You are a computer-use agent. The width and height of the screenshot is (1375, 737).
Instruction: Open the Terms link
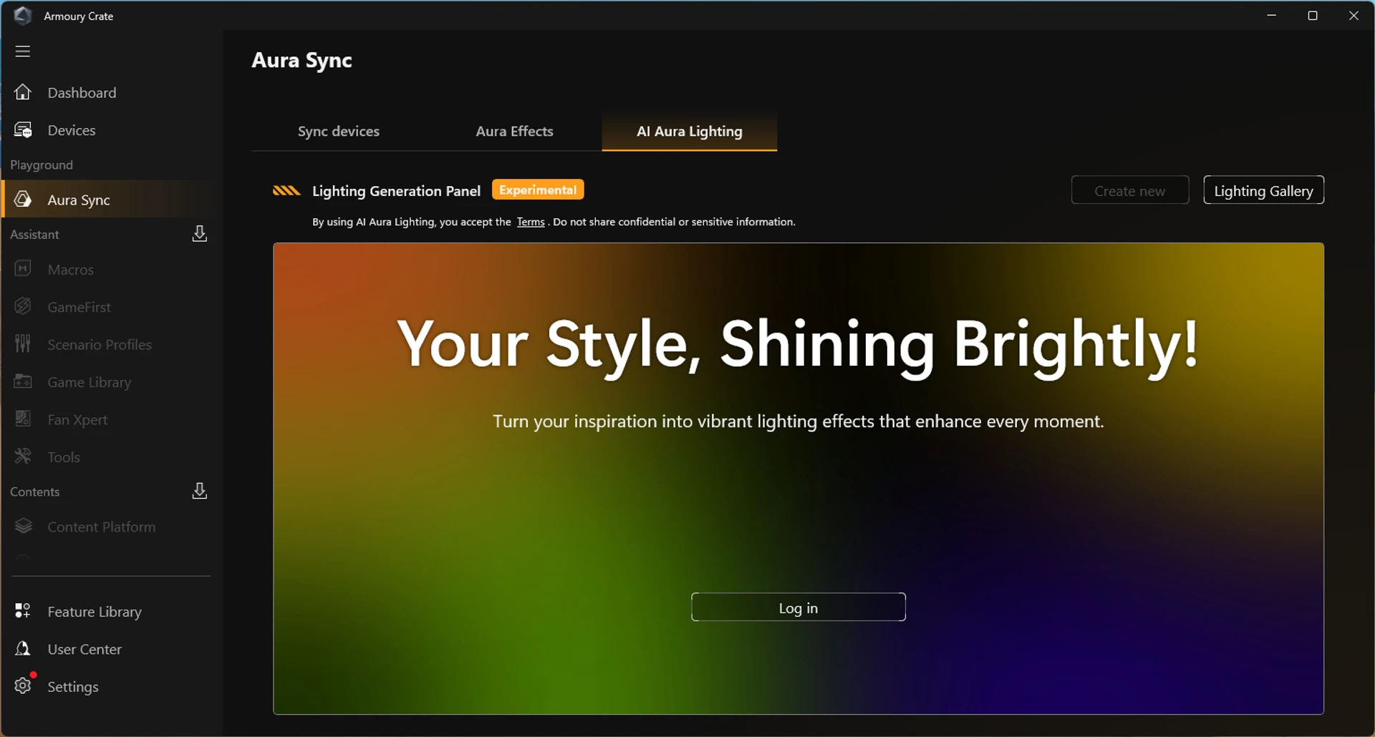pyautogui.click(x=531, y=222)
